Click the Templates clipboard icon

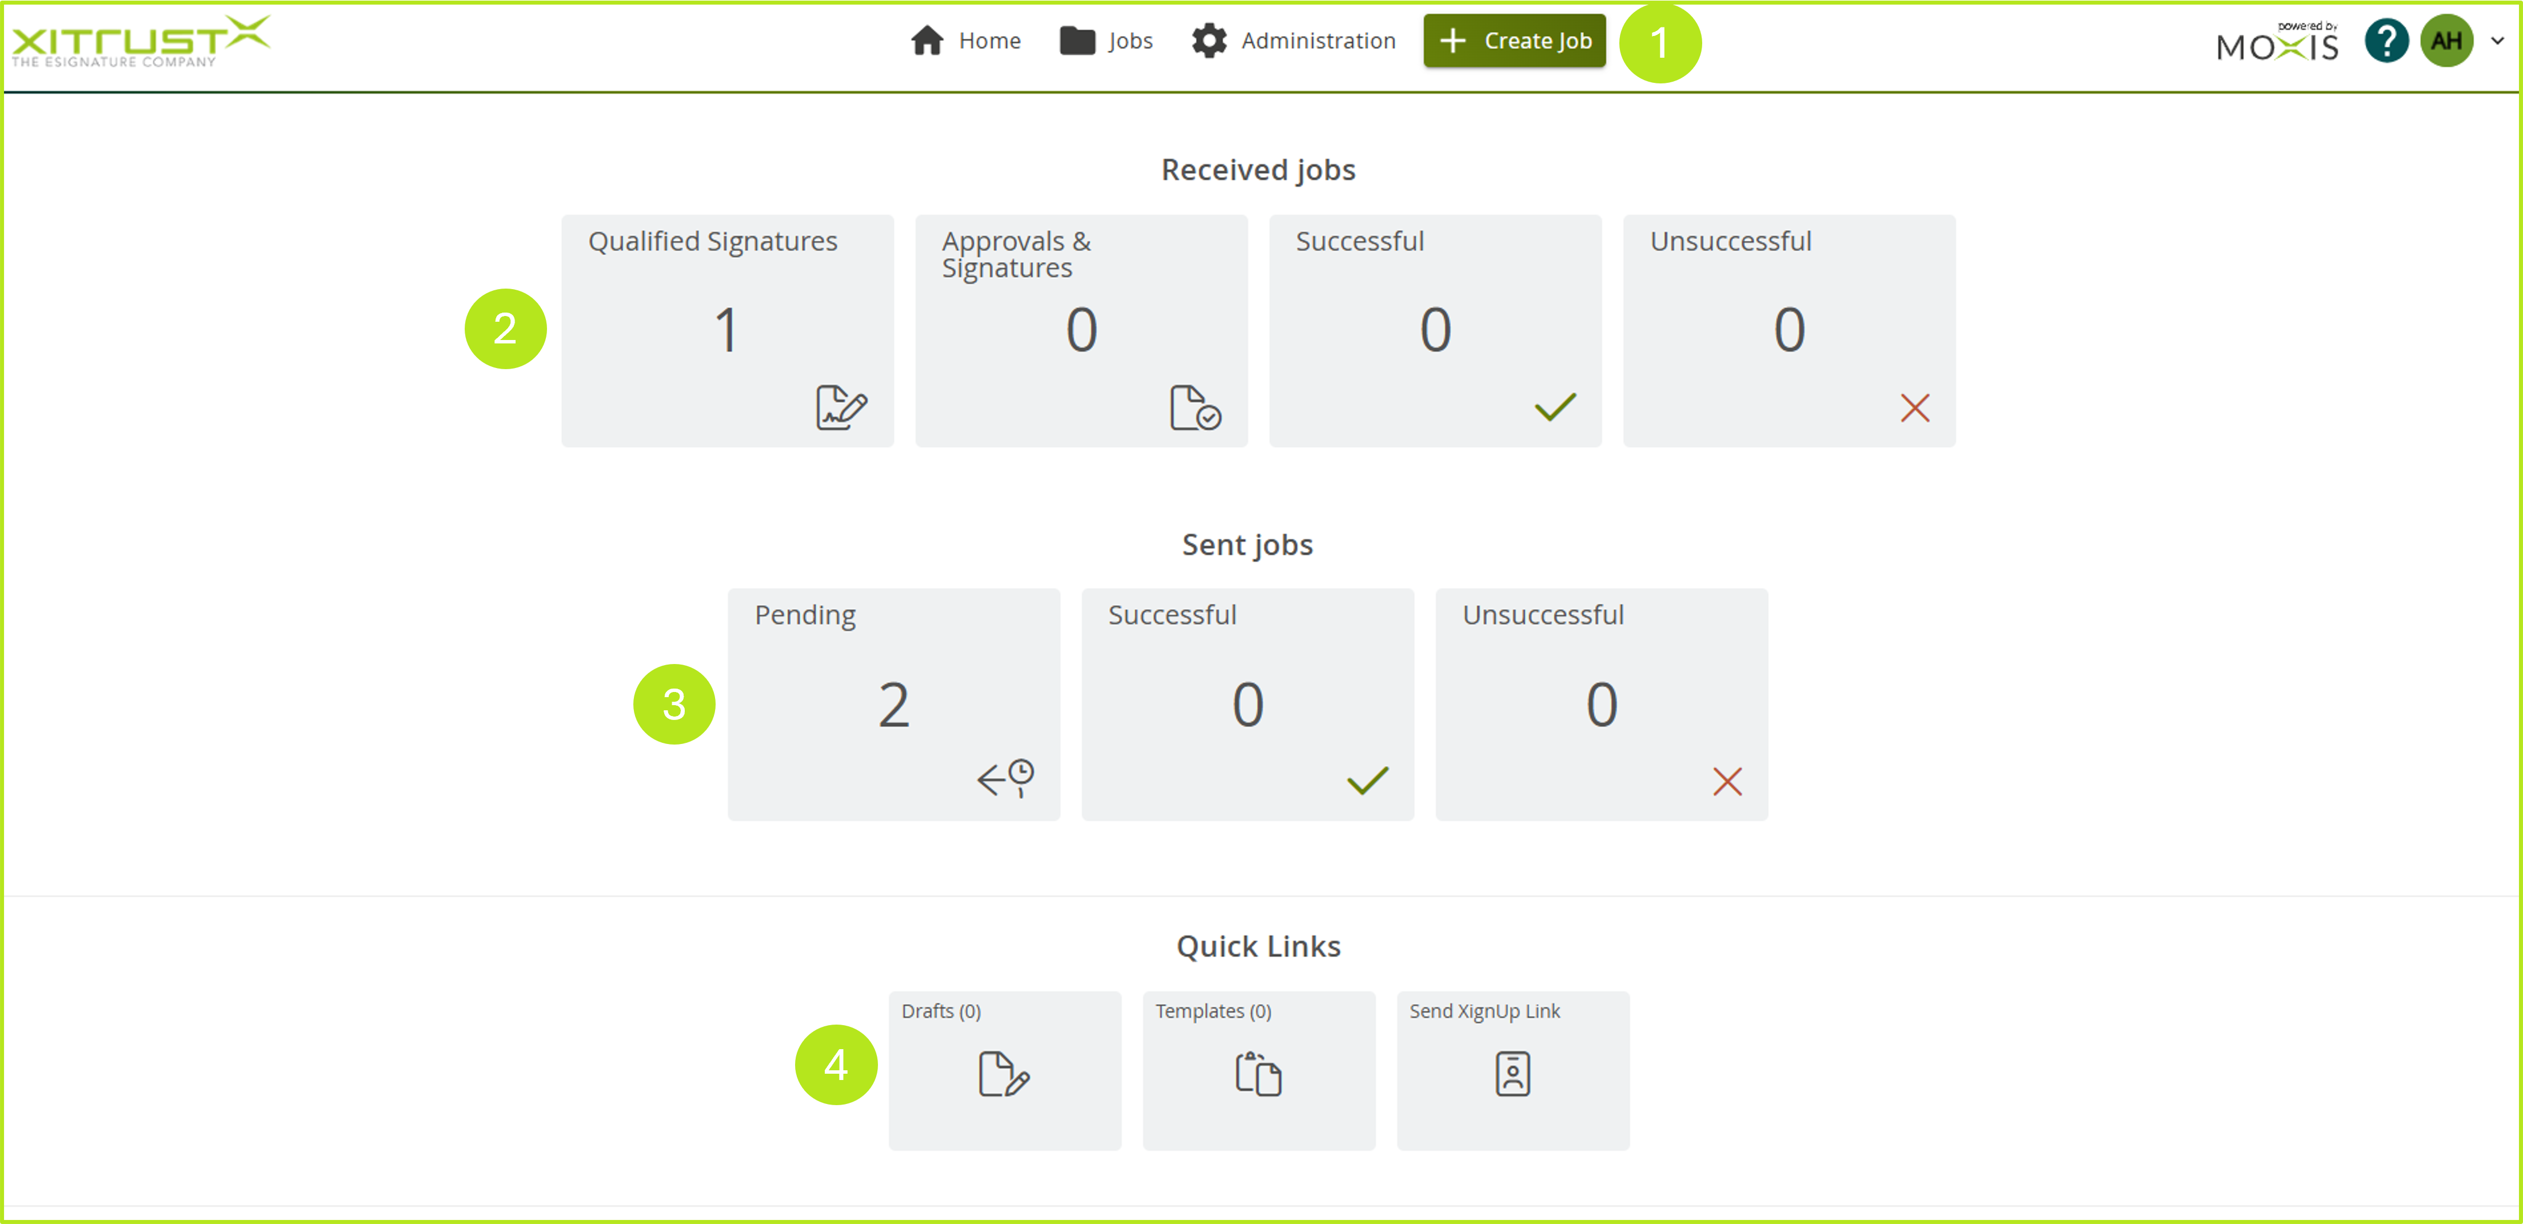pyautogui.click(x=1257, y=1074)
